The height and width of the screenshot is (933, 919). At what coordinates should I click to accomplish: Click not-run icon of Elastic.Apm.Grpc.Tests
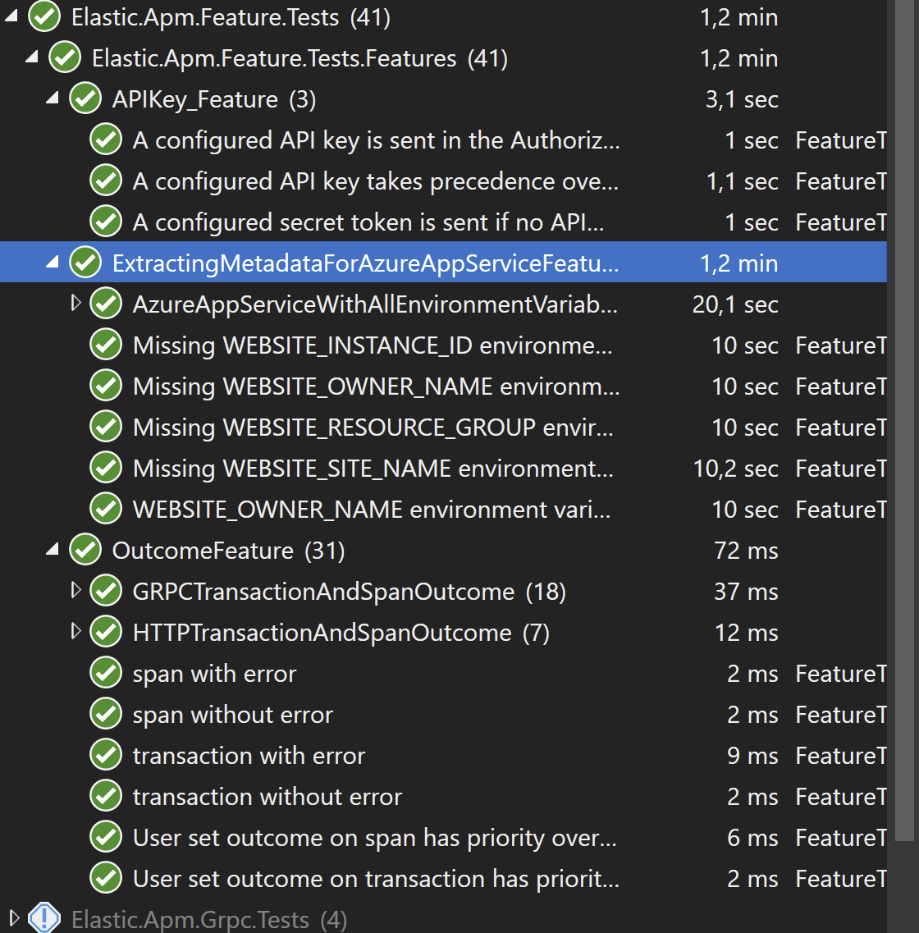tap(44, 918)
